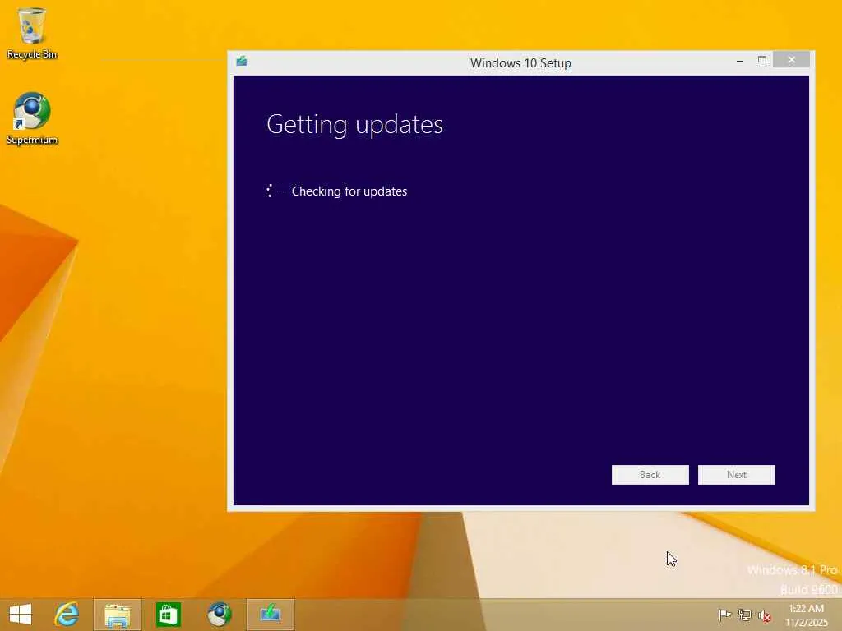Open the Windows Store taskbar icon
The width and height of the screenshot is (842, 631).
click(x=168, y=615)
